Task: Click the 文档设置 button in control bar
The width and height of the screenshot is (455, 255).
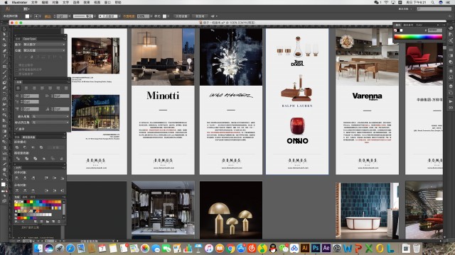Action: tap(181, 16)
